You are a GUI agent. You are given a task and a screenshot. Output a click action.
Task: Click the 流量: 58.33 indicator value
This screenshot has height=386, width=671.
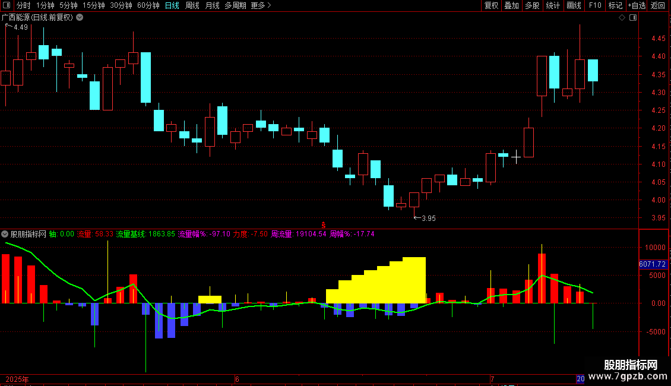[x=95, y=234]
